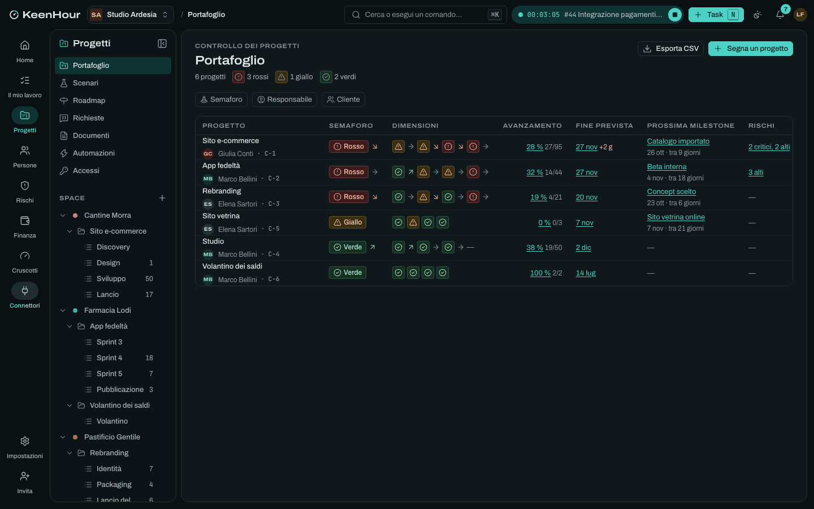This screenshot has width=814, height=509.
Task: Add a new space with the plus icon
Action: [162, 198]
